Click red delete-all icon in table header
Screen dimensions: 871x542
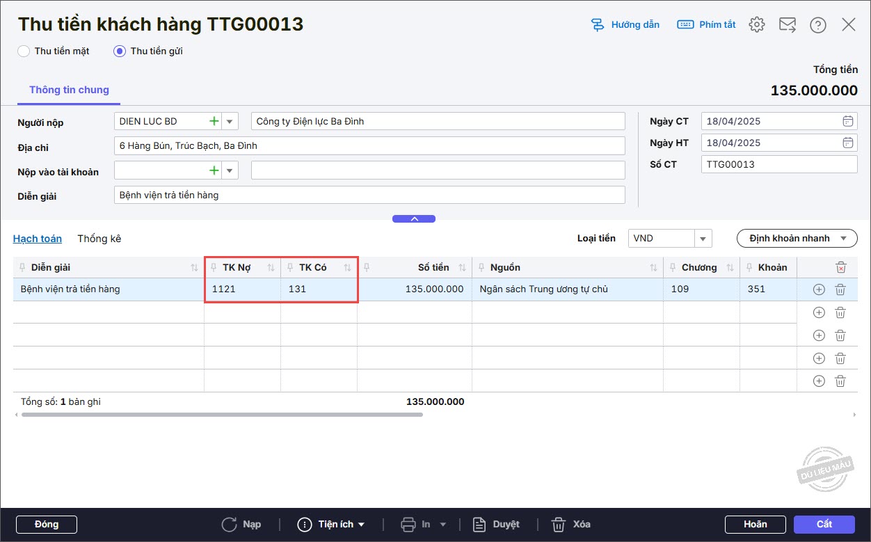click(840, 267)
